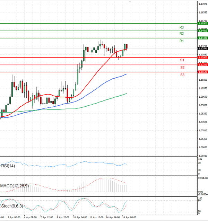Screen dimensions: 208x221
Task: Click the 1.14920 green price tag
Action: click(202, 31)
